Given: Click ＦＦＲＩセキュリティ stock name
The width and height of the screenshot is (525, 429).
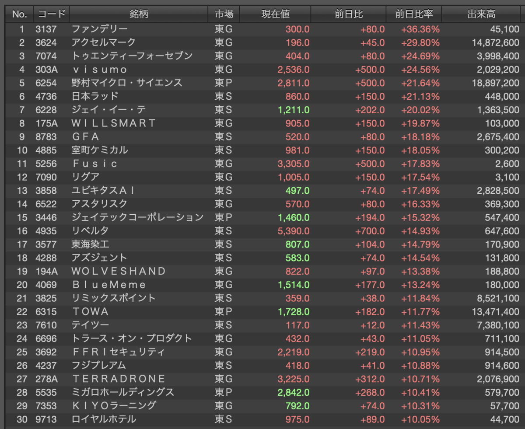Looking at the screenshot, I should pyautogui.click(x=119, y=352).
